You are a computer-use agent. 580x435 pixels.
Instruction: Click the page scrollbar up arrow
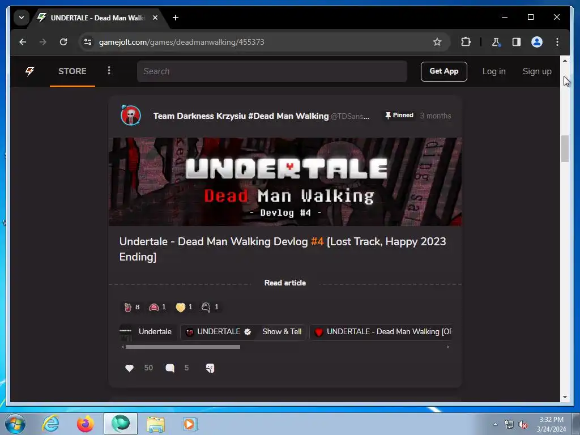[x=565, y=60]
